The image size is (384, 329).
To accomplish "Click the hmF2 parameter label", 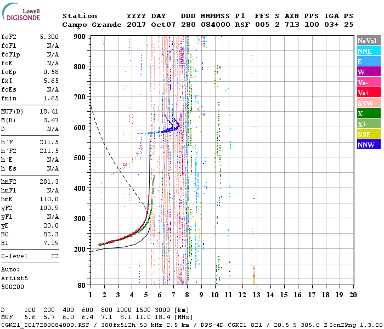I will click(9, 181).
